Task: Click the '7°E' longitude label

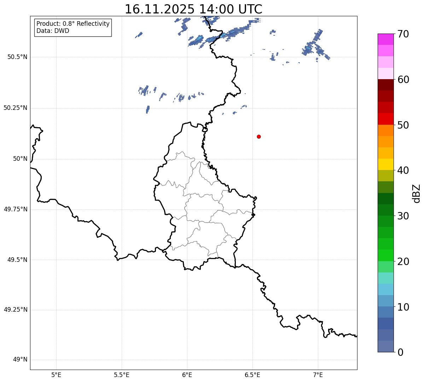Action: pyautogui.click(x=318, y=375)
